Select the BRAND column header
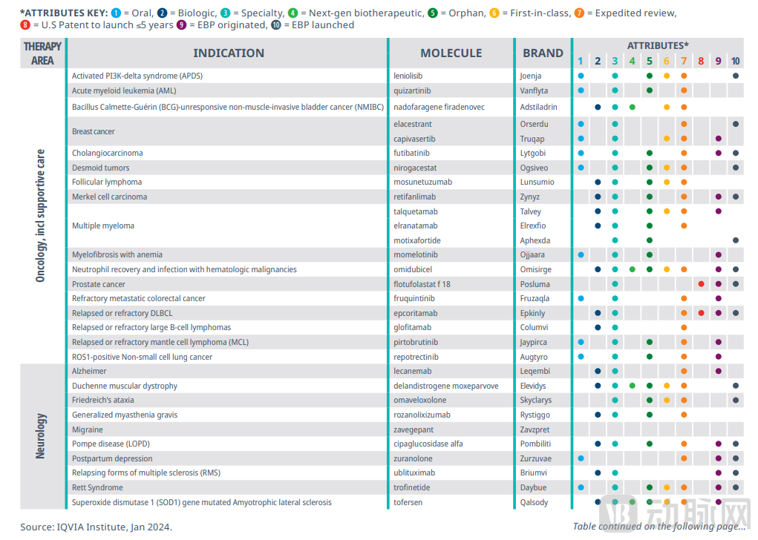This screenshot has height=540, width=758. 543,53
